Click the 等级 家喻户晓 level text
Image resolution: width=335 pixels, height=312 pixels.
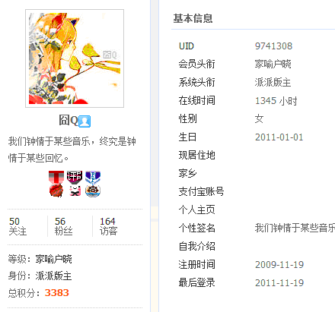(x=40, y=259)
